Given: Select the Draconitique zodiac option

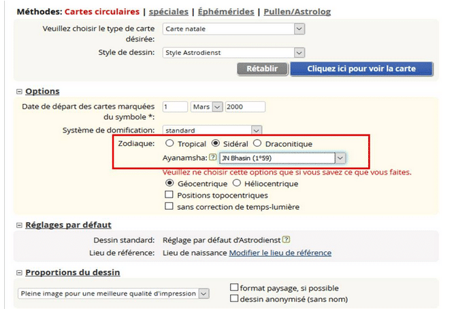Looking at the screenshot, I should [x=257, y=143].
